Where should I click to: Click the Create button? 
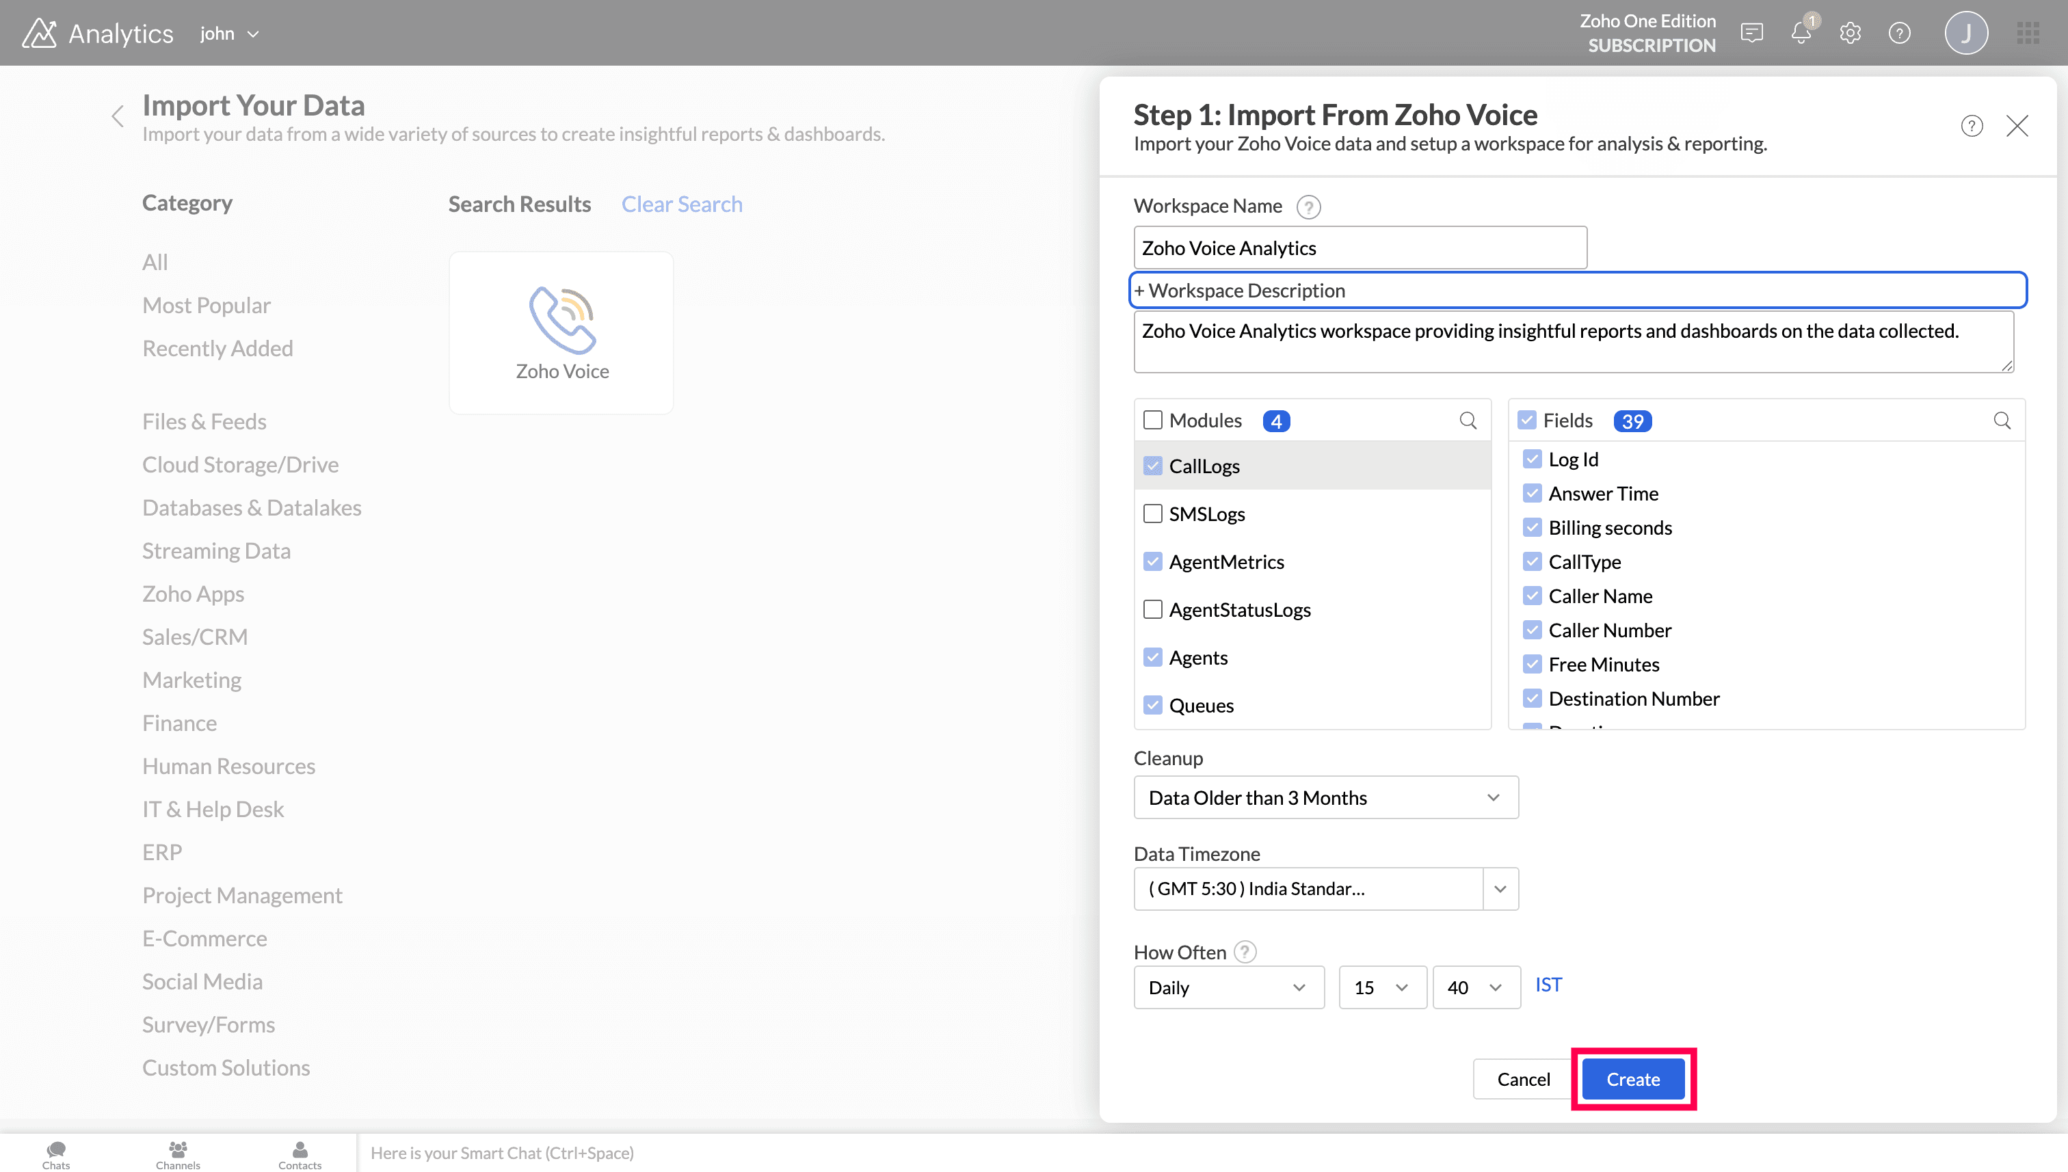1632,1078
